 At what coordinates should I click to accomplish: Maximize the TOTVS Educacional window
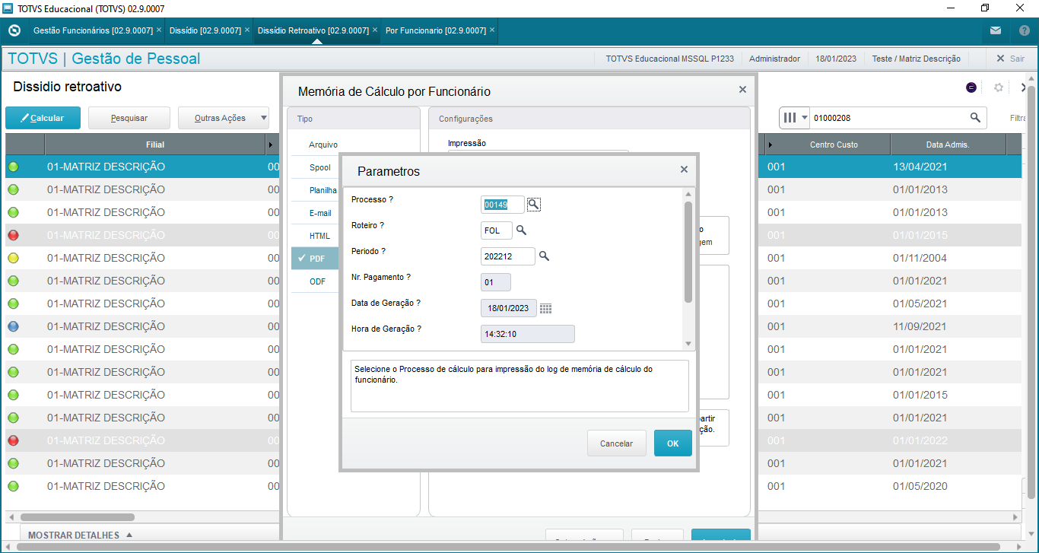tap(985, 8)
